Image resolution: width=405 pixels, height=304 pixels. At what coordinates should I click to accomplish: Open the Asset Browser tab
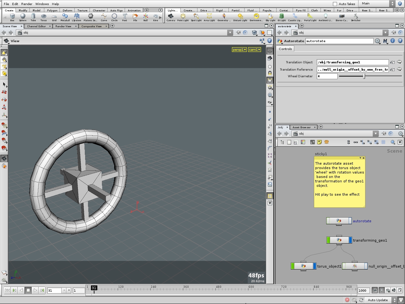302,127
